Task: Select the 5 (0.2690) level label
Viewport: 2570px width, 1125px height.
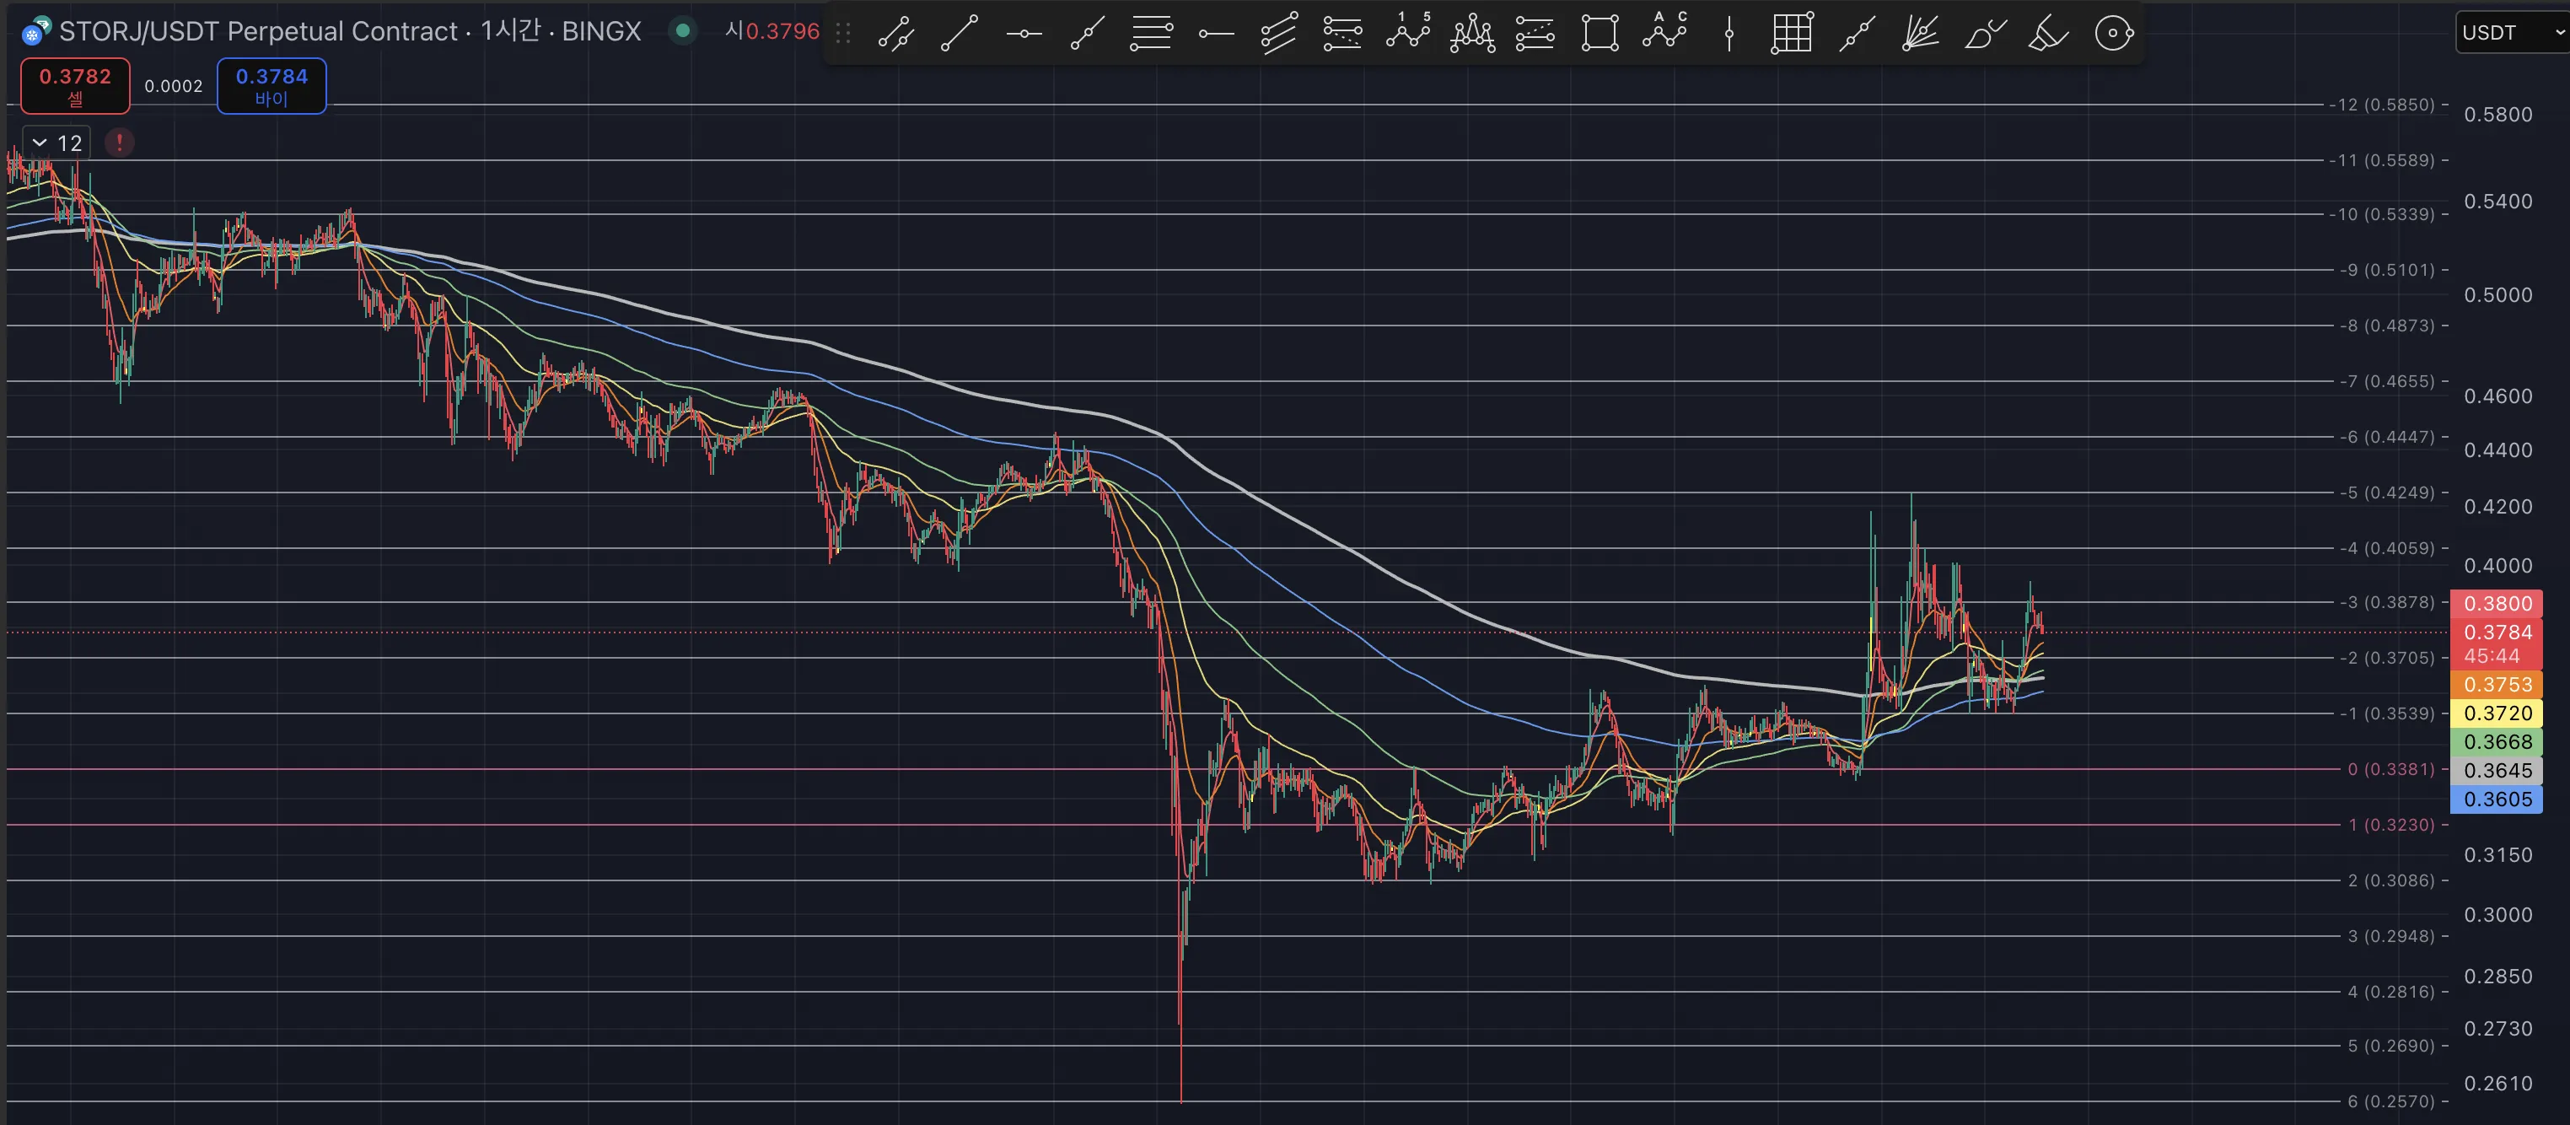Action: coord(2390,1046)
